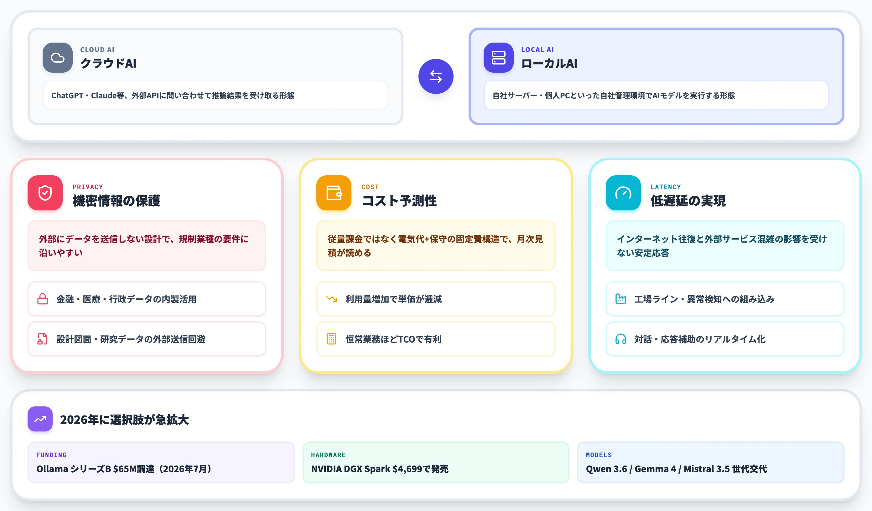Viewport: 872px width, 511px height.
Task: Select the ローカルAI heading
Action: click(549, 63)
